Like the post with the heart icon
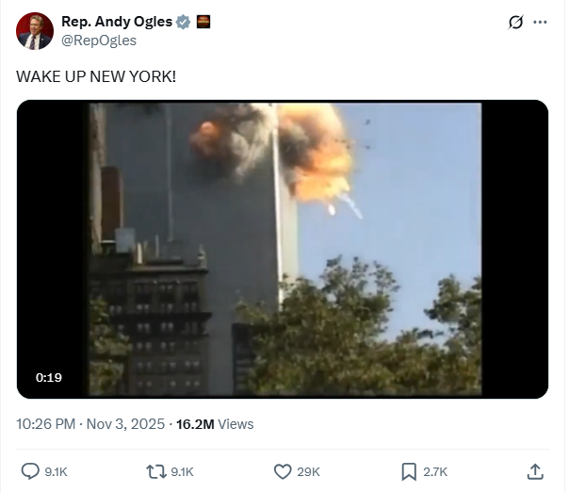Screen dimensions: 569x493 tap(283, 471)
